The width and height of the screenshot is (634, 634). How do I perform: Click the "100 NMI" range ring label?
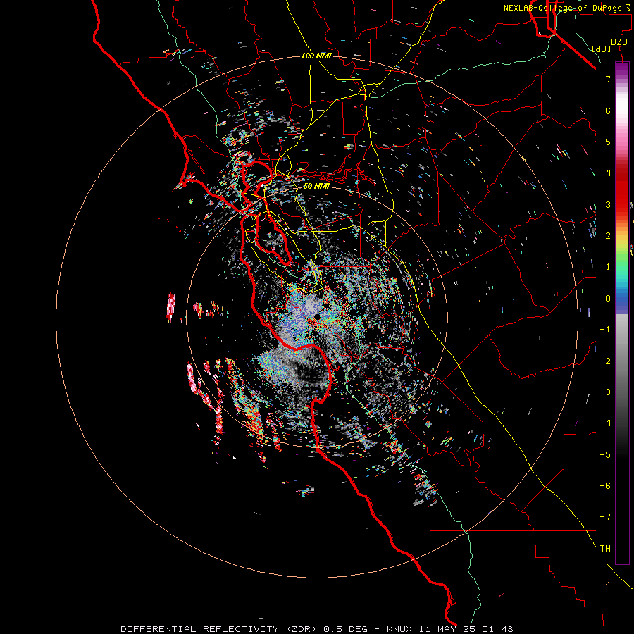pos(316,56)
